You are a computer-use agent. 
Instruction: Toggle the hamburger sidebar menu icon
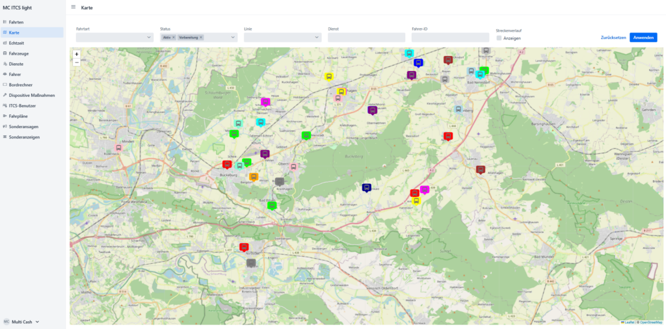(73, 7)
